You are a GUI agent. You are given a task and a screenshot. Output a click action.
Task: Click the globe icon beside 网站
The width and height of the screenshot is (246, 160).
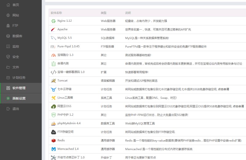(8, 15)
